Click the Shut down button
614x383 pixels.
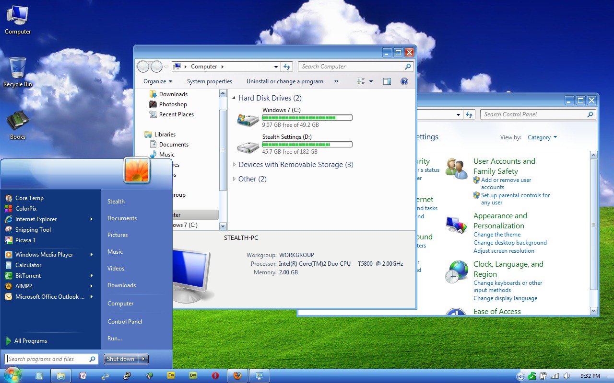121,359
